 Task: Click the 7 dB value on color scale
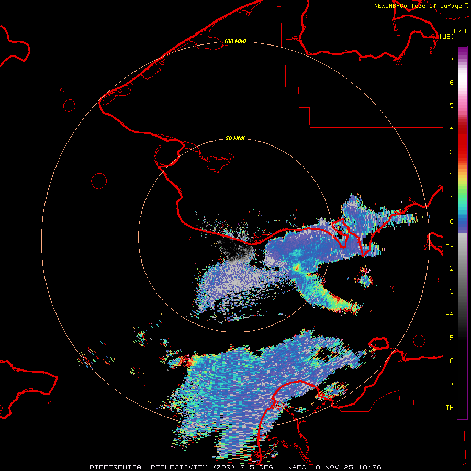(452, 59)
